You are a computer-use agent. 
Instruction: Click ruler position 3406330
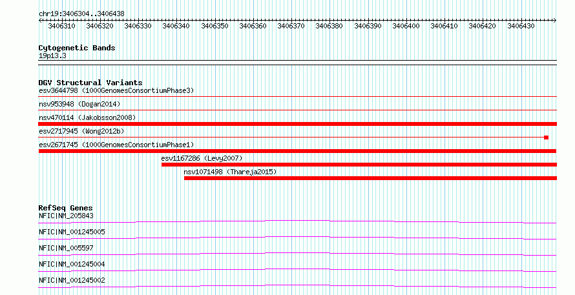pos(138,26)
